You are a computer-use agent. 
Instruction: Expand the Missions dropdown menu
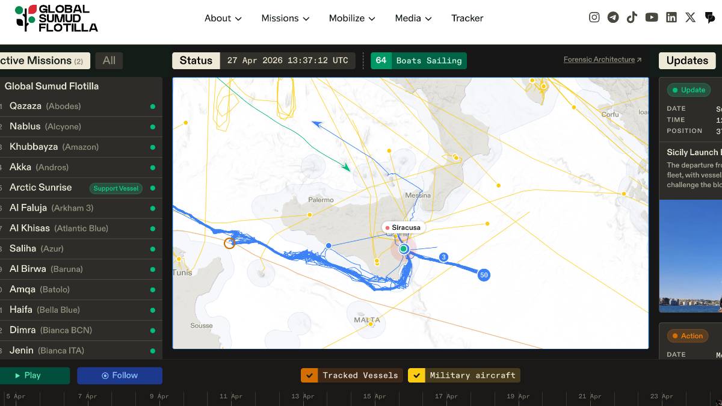pos(285,18)
